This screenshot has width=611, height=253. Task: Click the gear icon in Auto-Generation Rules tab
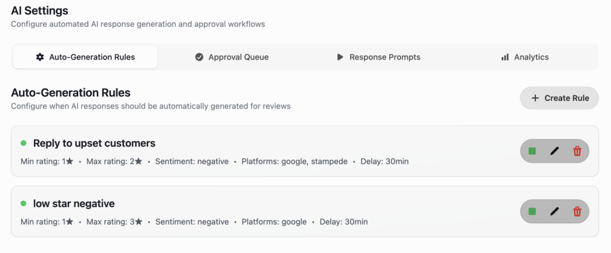click(40, 57)
